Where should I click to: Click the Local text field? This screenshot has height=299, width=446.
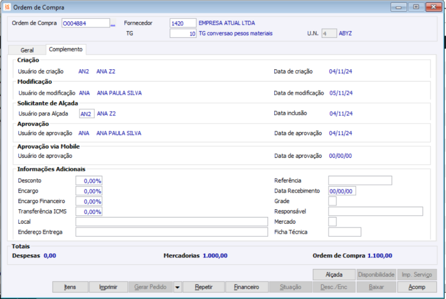172,221
